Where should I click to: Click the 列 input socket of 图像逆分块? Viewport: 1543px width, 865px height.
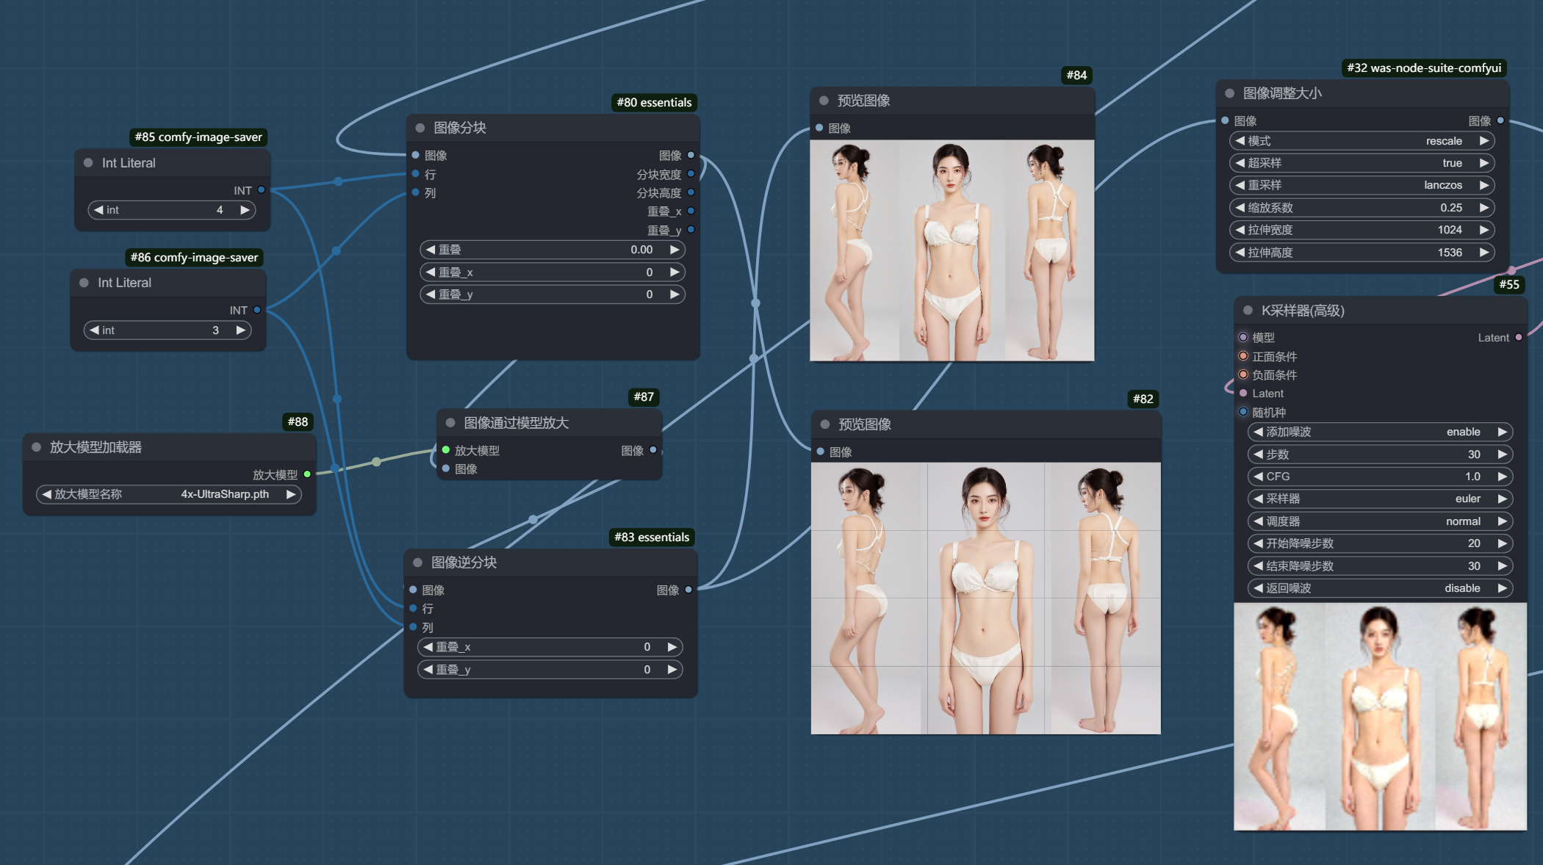click(413, 627)
